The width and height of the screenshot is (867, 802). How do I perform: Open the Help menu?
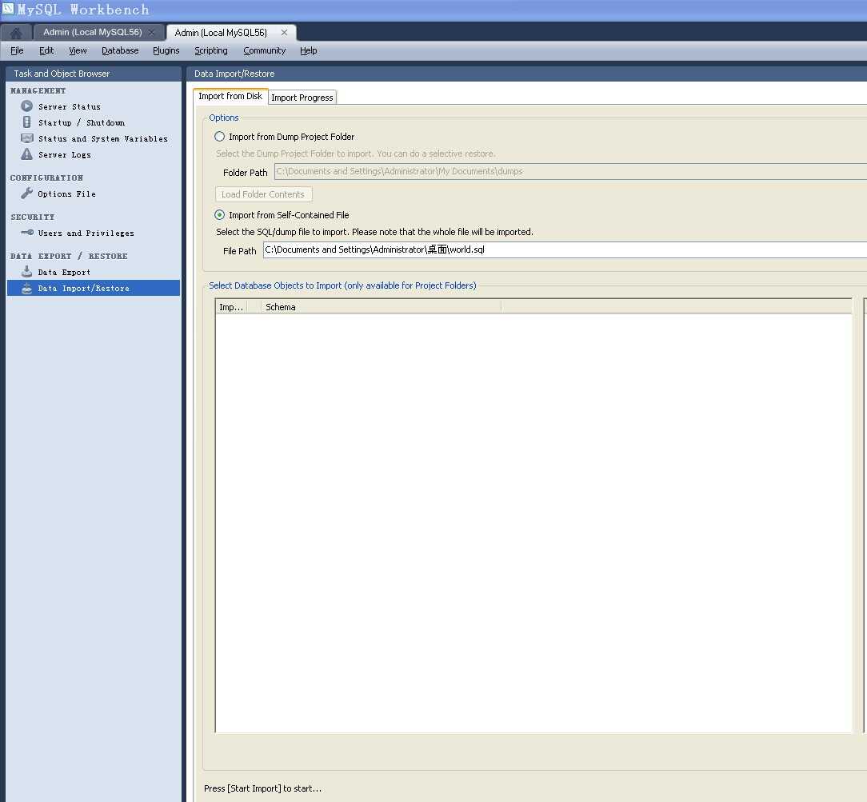point(309,50)
